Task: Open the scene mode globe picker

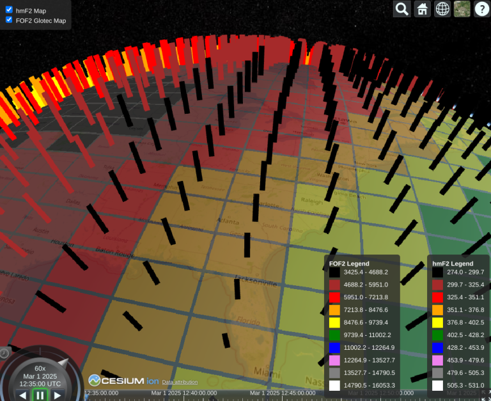Action: click(442, 9)
